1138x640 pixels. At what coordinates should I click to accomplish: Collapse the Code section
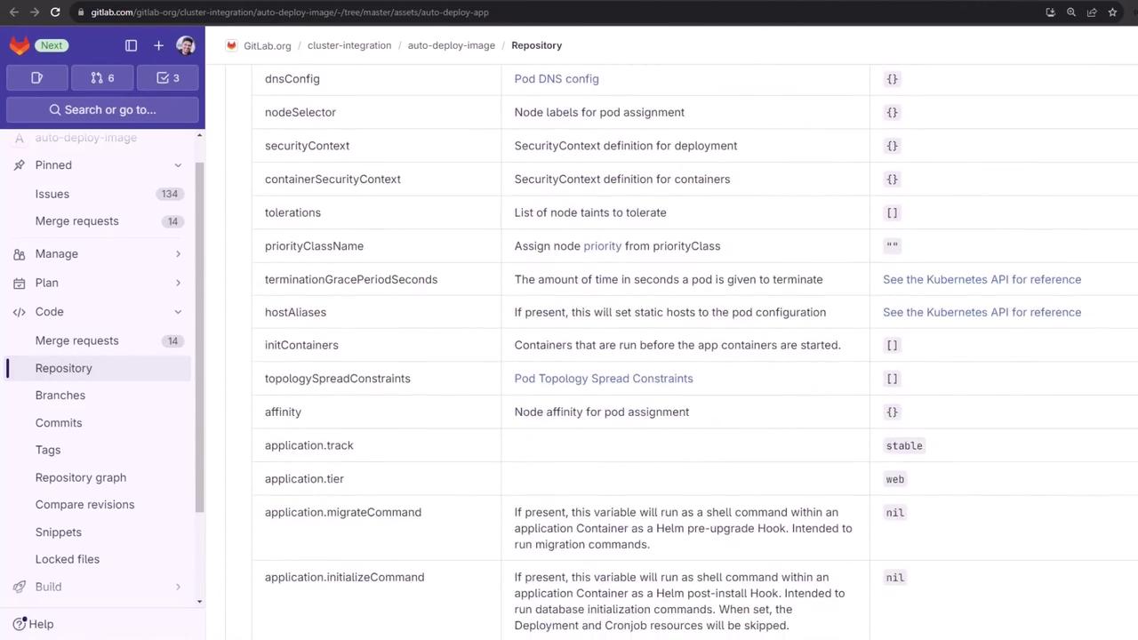pyautogui.click(x=178, y=312)
